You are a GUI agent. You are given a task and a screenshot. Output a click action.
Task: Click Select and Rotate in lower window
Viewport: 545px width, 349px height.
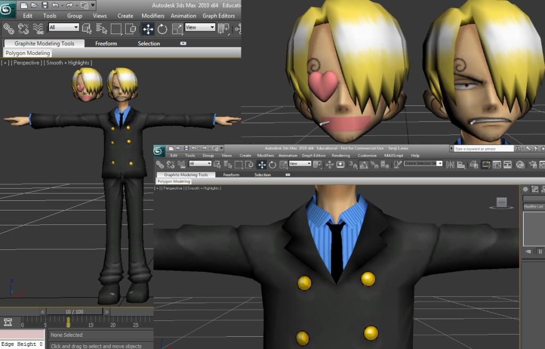pos(273,165)
